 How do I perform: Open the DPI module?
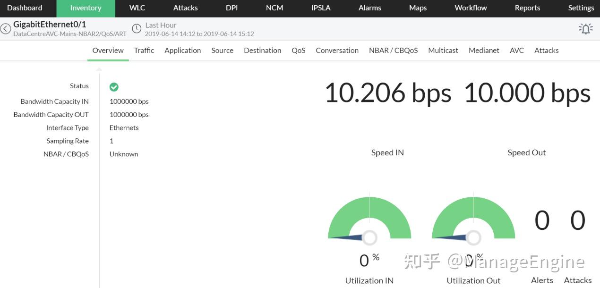[x=231, y=8]
